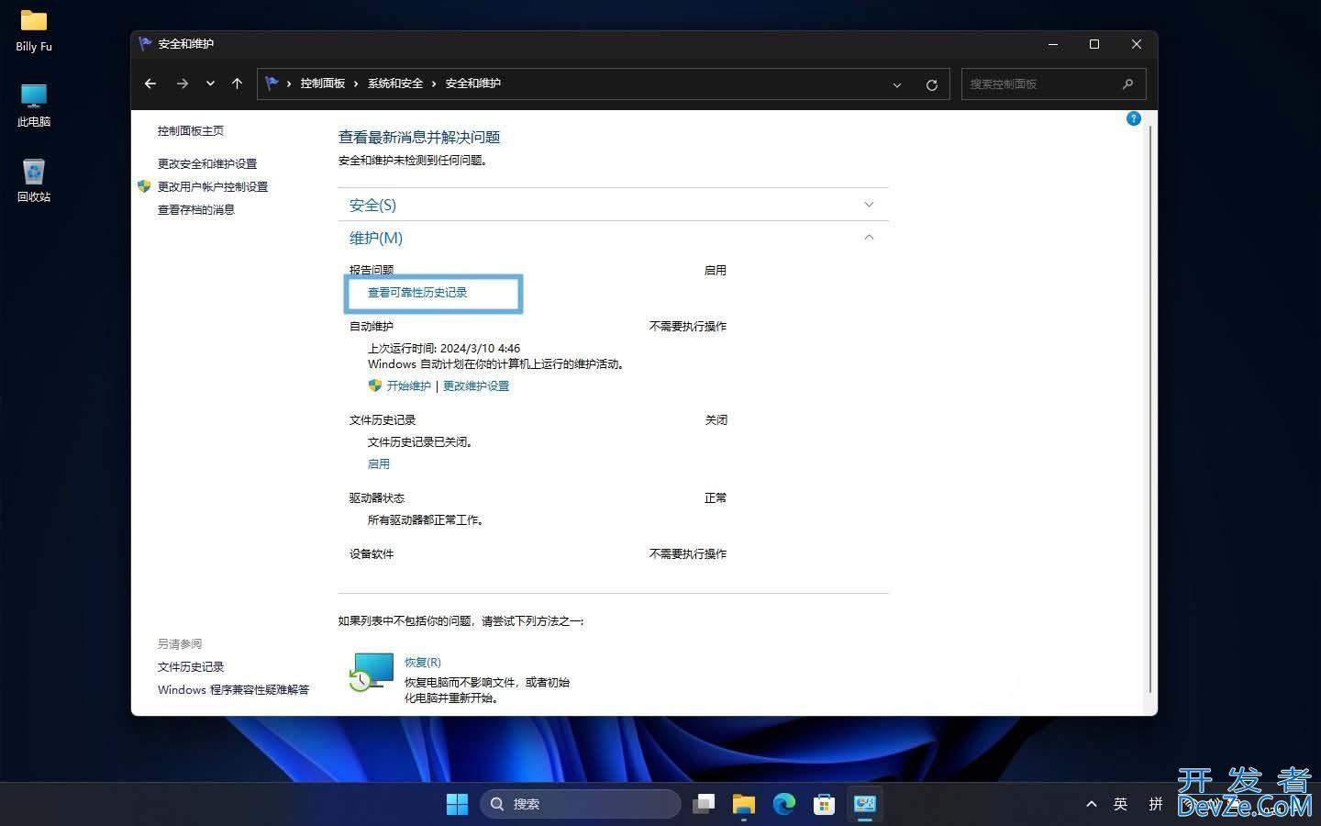Click the 正常 status for 驱动器状态
The width and height of the screenshot is (1321, 826).
click(716, 498)
